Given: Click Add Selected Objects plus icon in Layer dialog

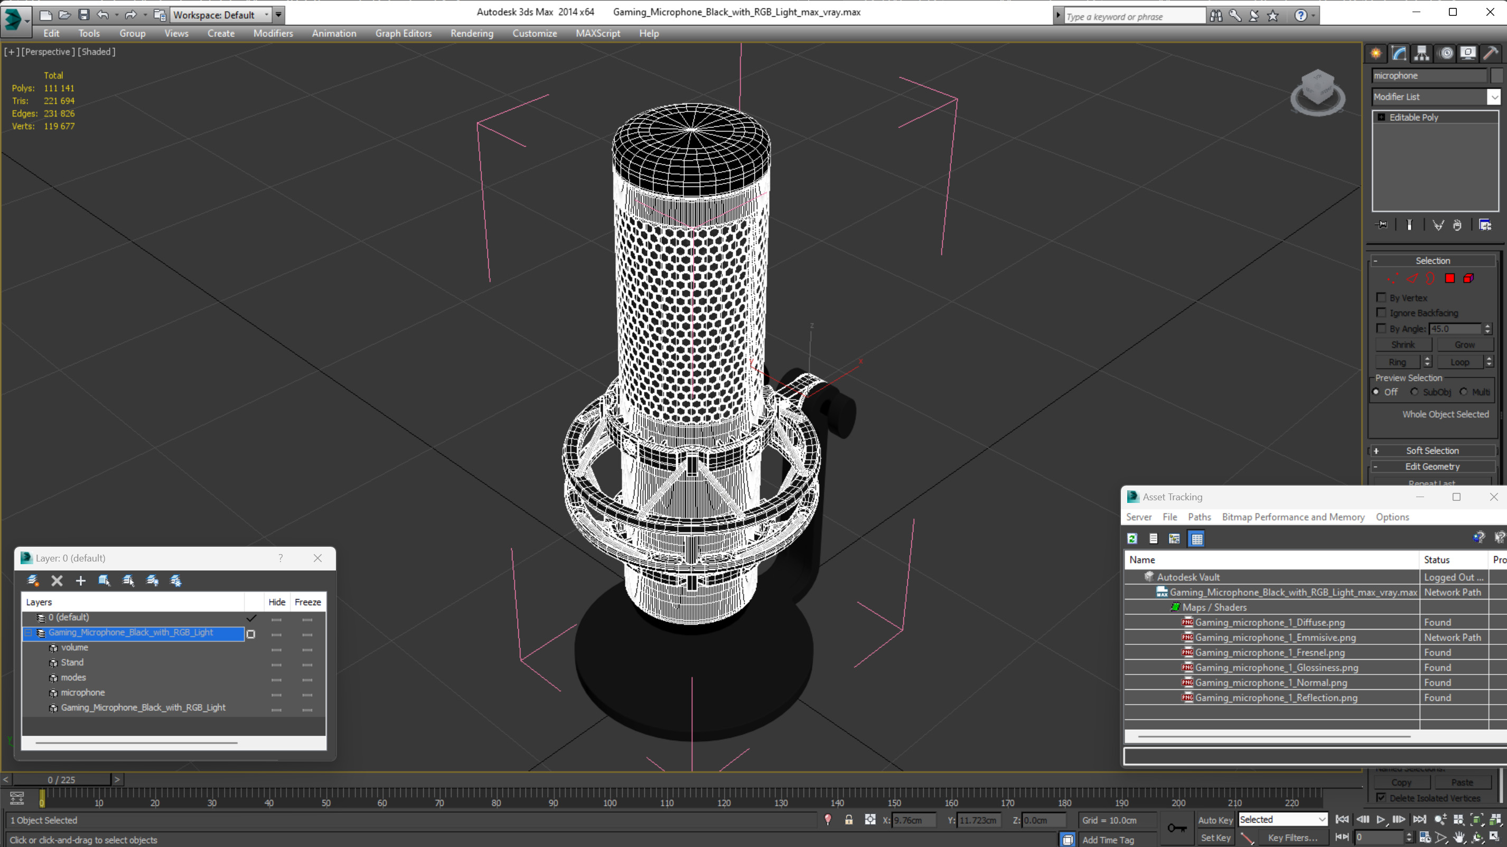Looking at the screenshot, I should click(81, 580).
